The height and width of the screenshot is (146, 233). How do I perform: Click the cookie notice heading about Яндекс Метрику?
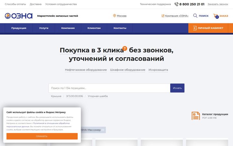click(36, 112)
